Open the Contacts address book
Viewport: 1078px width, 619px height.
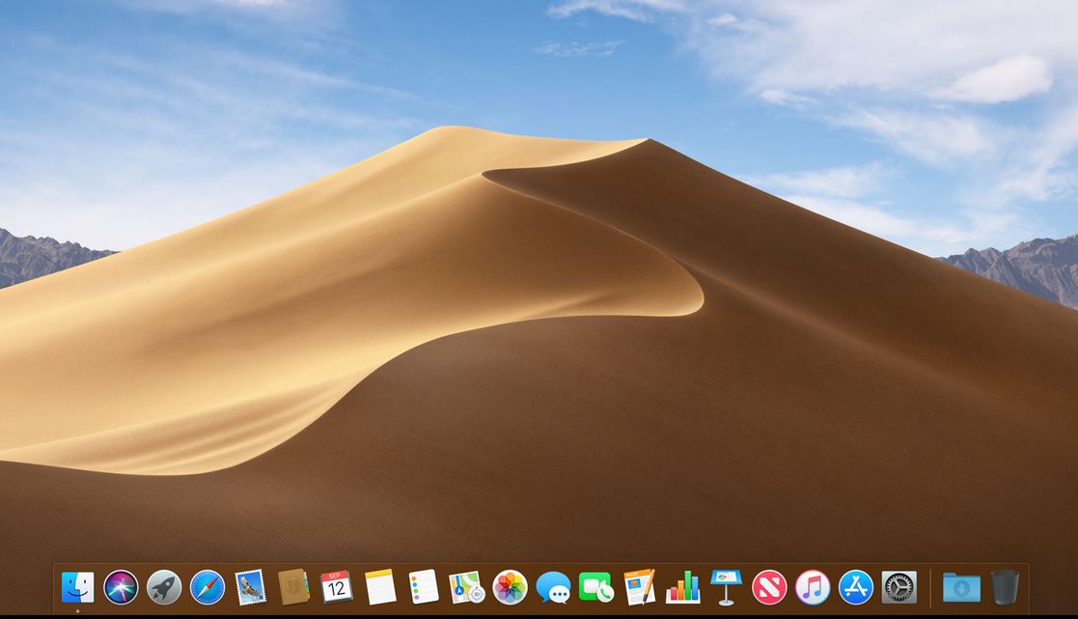click(x=293, y=587)
